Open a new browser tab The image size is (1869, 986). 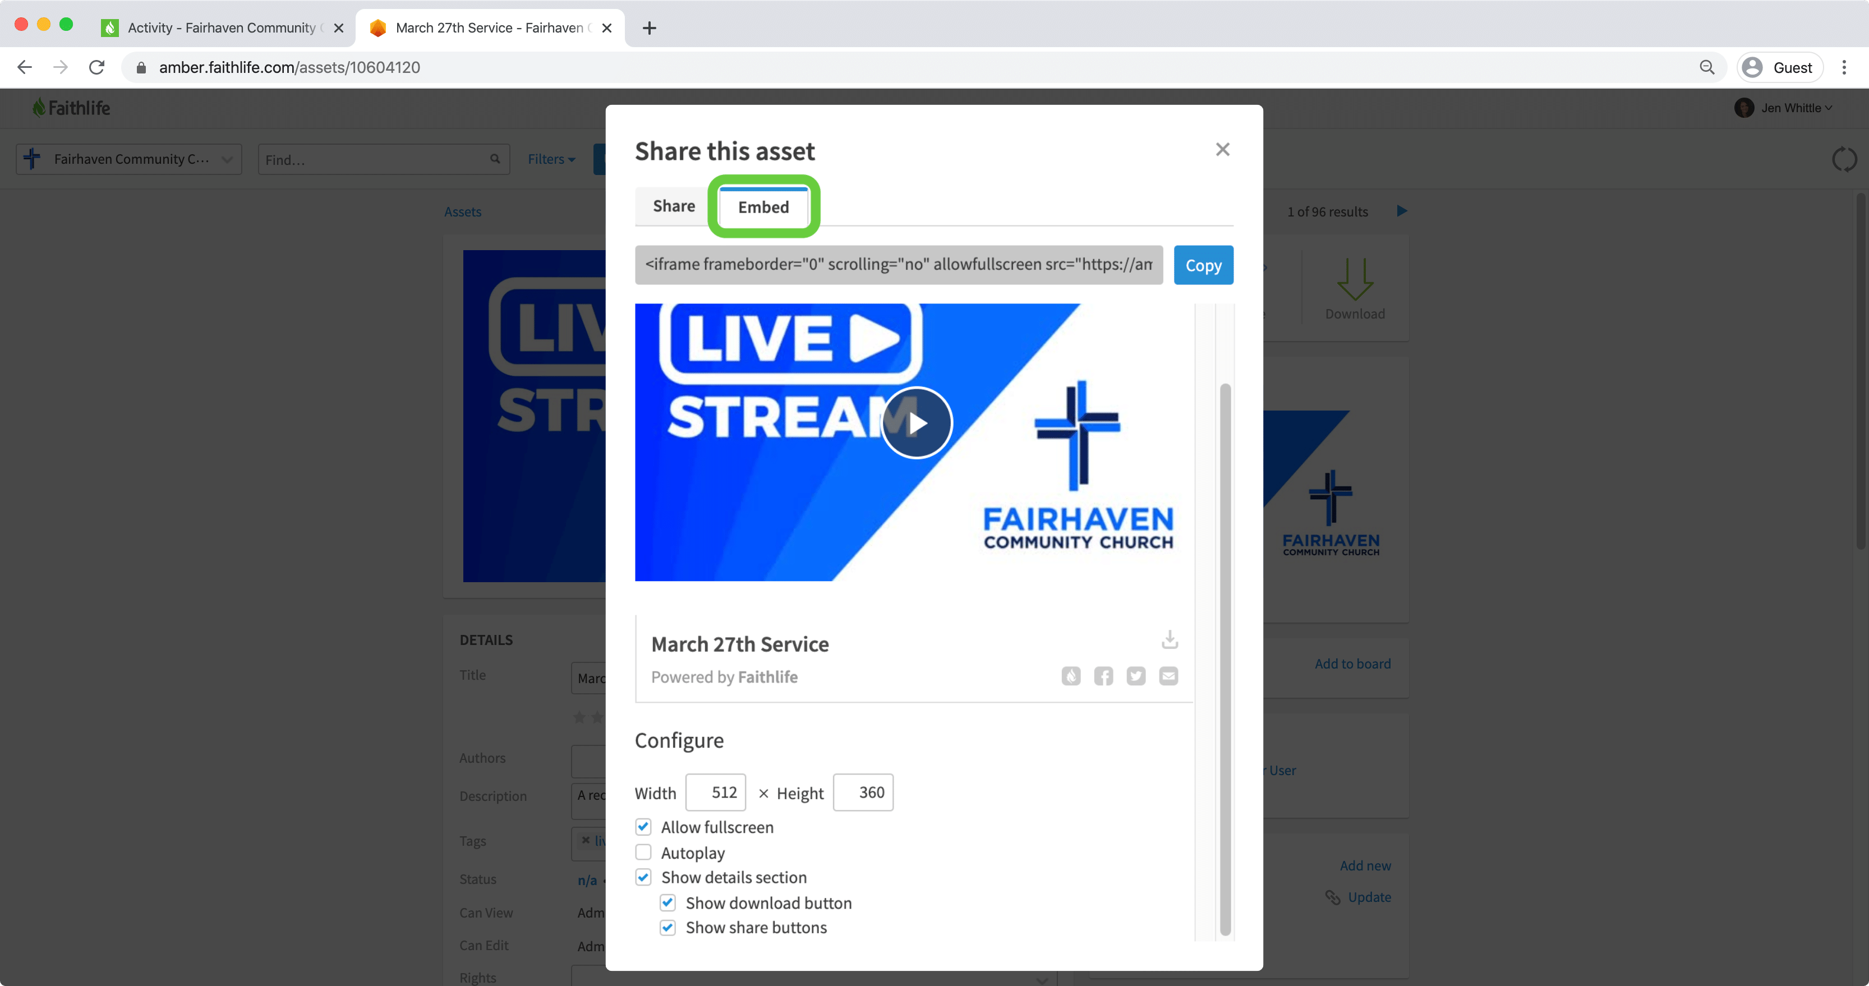650,27
